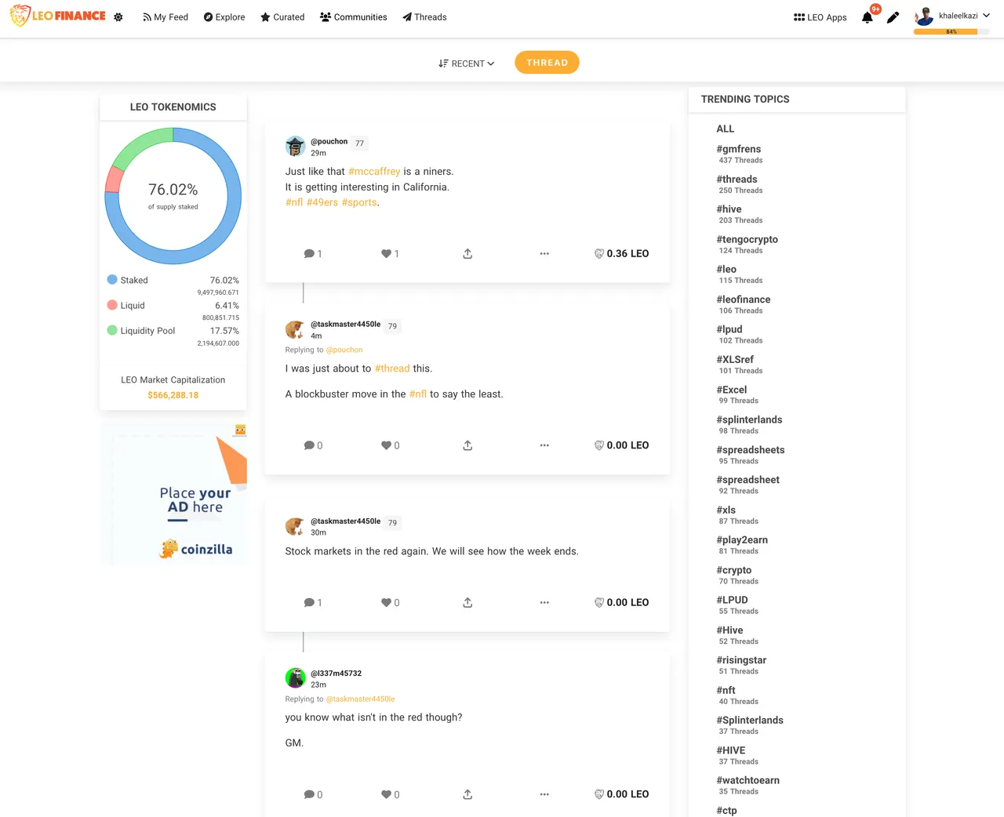The image size is (1004, 817).
Task: Open the notifications bell
Action: point(868,17)
